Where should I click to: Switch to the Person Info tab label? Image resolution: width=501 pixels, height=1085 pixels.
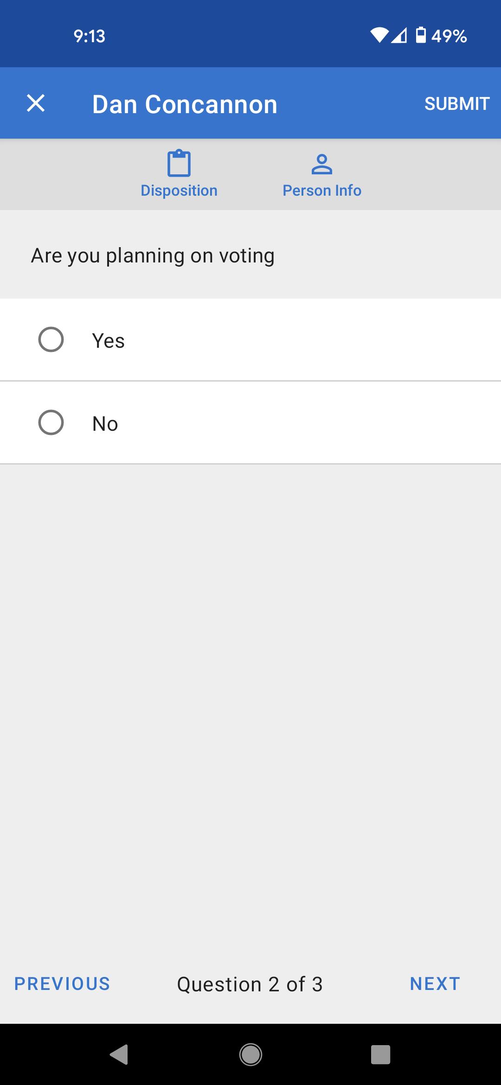click(x=322, y=191)
